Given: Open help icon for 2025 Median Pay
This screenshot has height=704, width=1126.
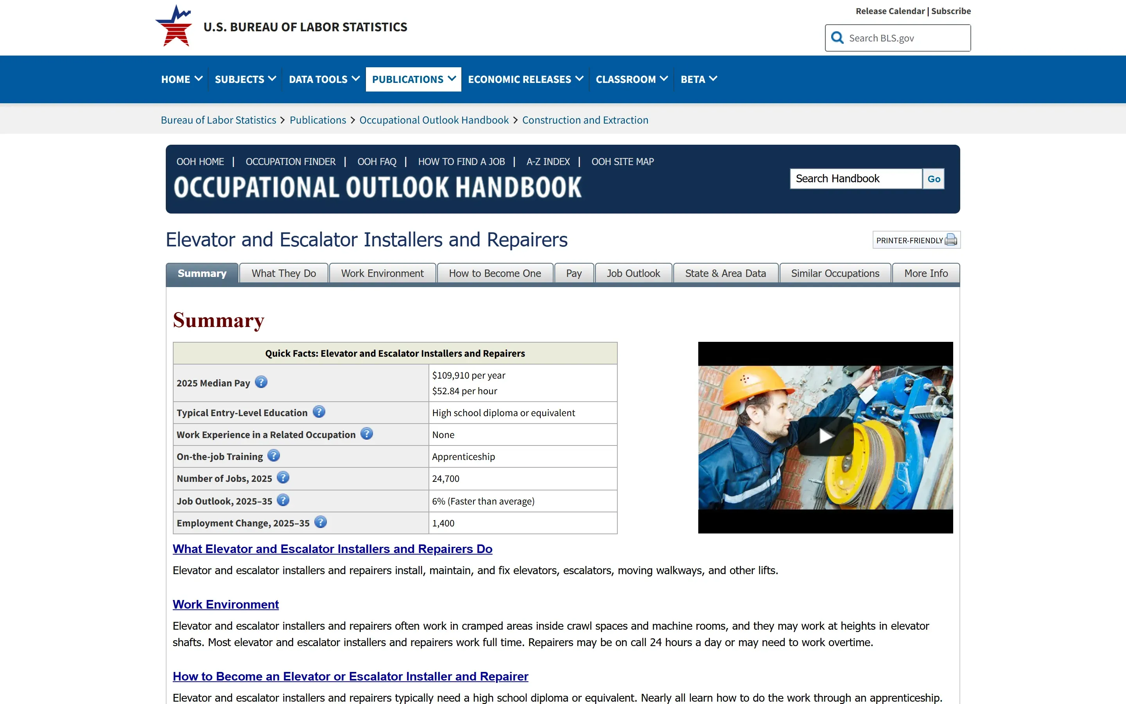Looking at the screenshot, I should tap(262, 382).
